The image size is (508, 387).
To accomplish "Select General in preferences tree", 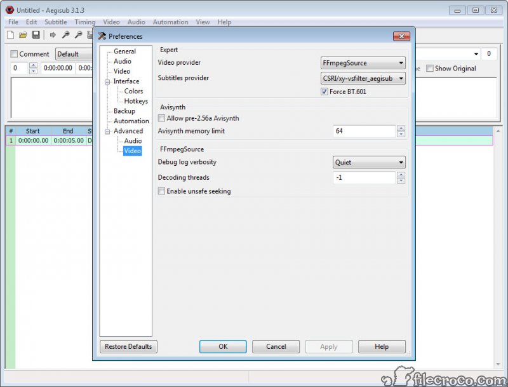I will pyautogui.click(x=124, y=51).
